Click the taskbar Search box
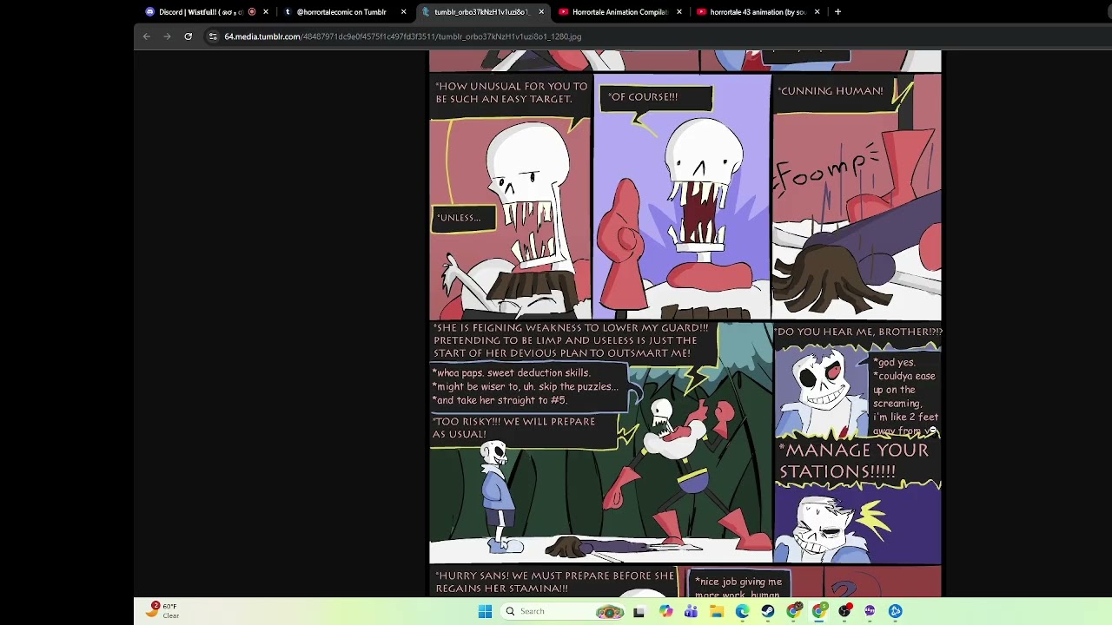1112x625 pixels. (563, 611)
